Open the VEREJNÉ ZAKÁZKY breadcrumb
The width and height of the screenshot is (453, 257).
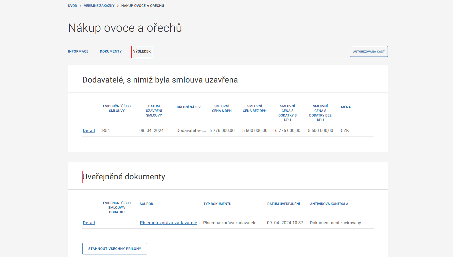[99, 6]
